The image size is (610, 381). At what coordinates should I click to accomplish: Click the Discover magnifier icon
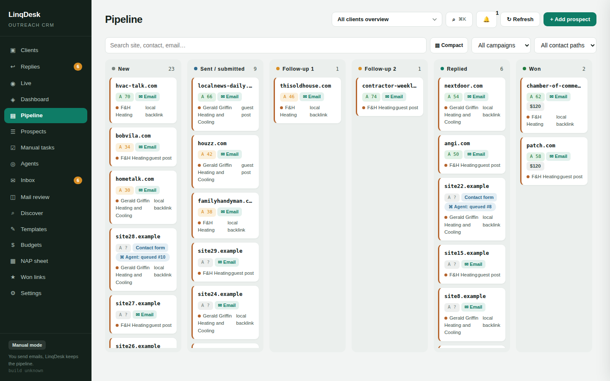point(13,213)
